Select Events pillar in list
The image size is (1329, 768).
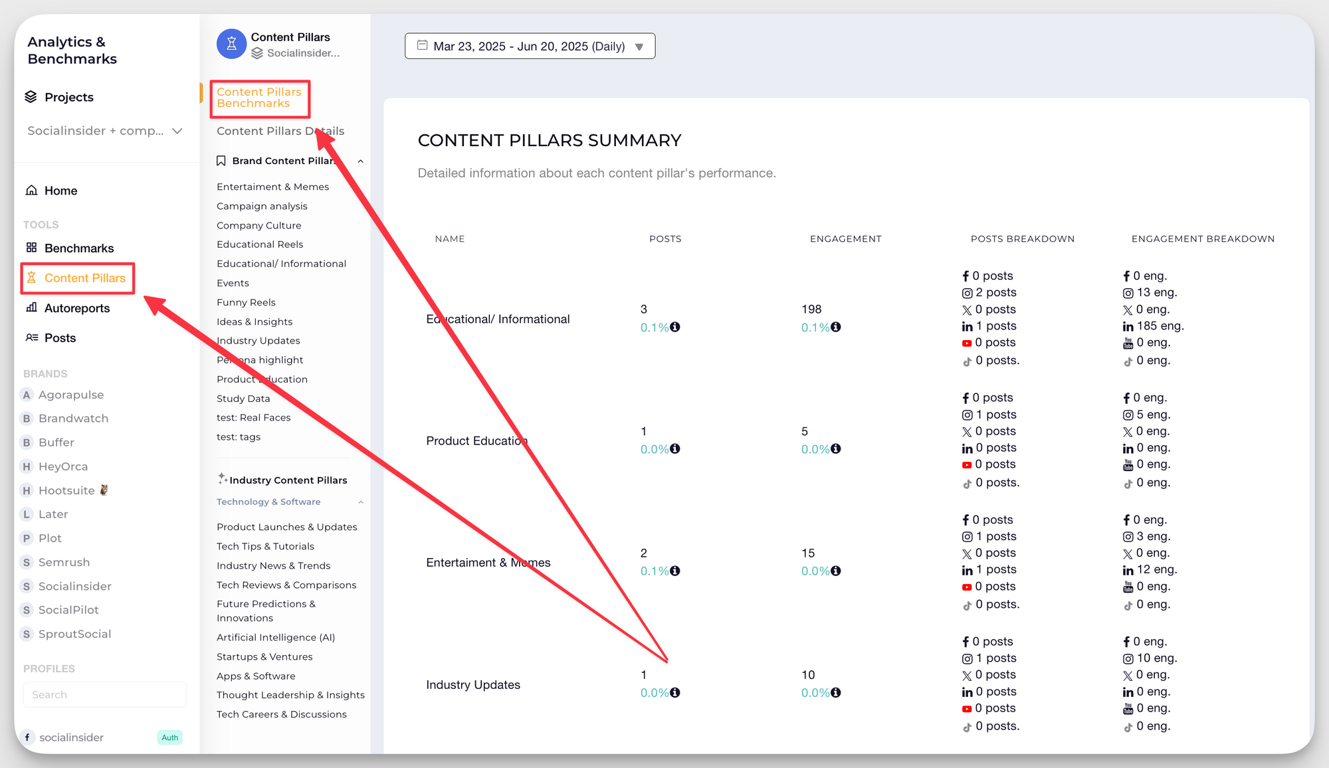pyautogui.click(x=233, y=283)
